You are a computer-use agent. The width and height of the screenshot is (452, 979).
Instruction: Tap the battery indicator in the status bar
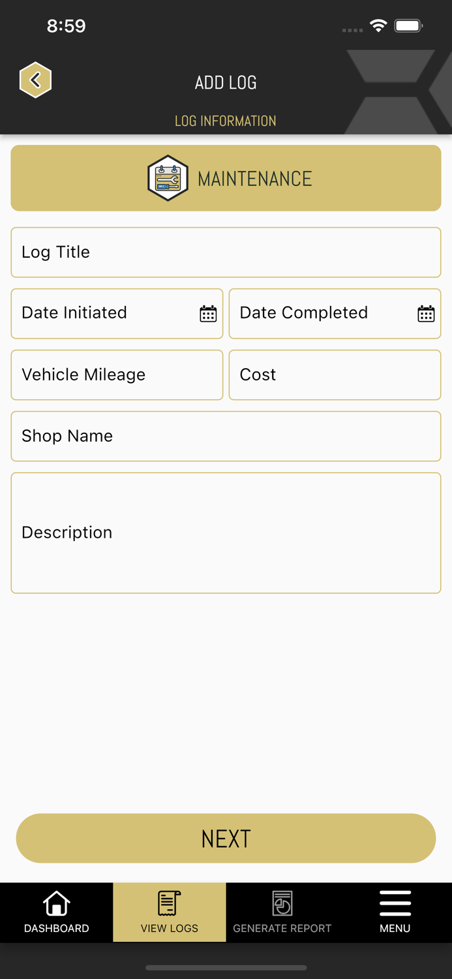click(410, 26)
